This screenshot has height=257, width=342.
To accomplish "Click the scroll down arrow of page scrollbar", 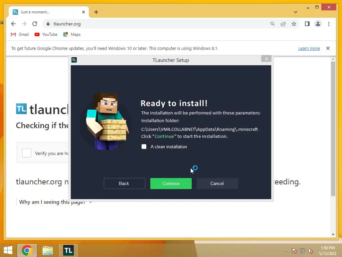I will tap(333, 235).
